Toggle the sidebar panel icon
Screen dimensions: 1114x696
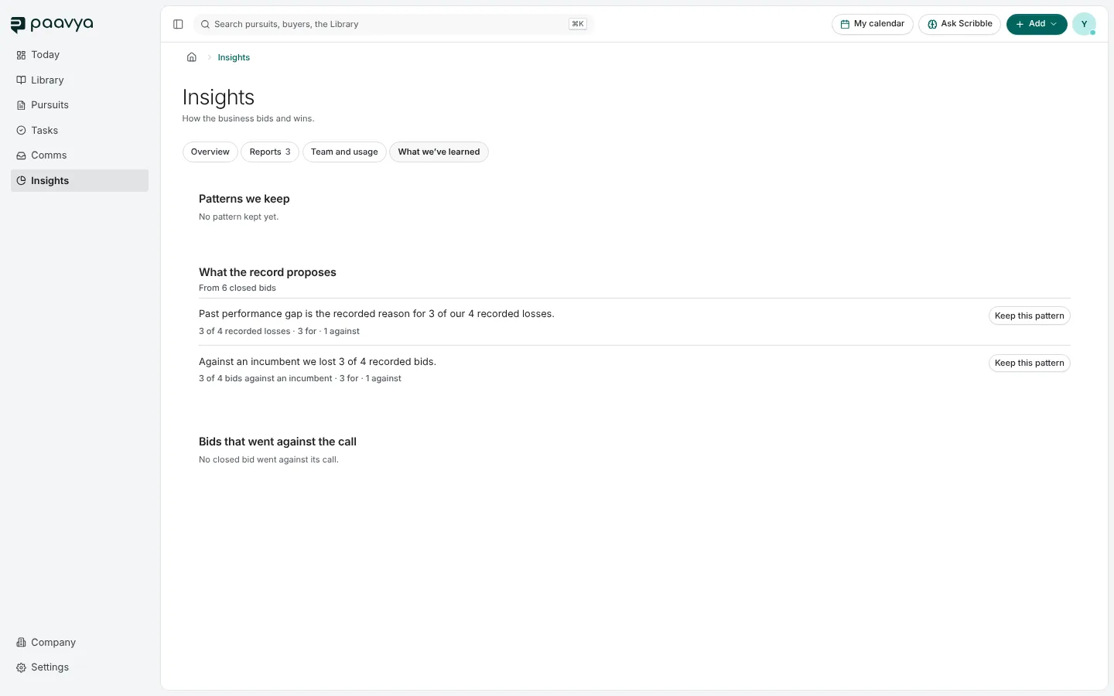pos(178,24)
